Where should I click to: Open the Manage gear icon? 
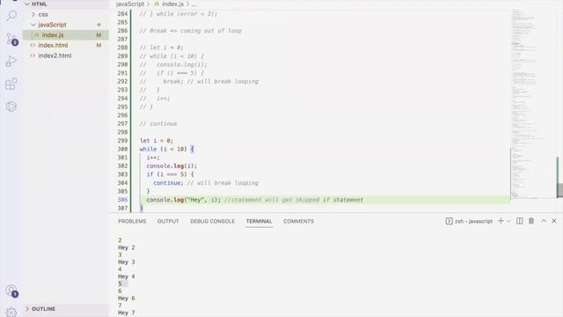click(11, 312)
